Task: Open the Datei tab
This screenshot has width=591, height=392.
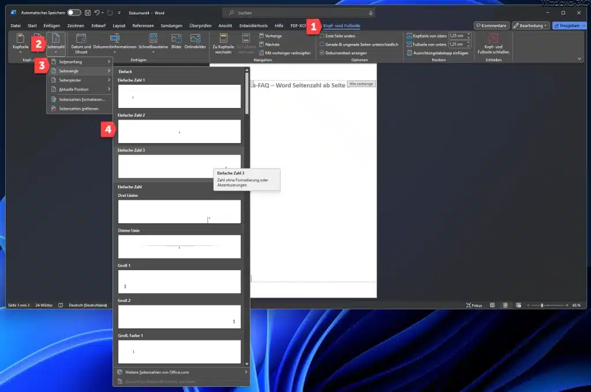Action: 16,25
